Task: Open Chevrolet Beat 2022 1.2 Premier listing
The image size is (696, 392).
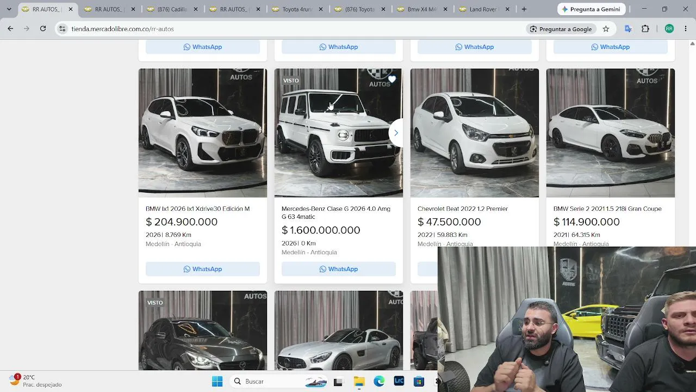Action: 463,209
